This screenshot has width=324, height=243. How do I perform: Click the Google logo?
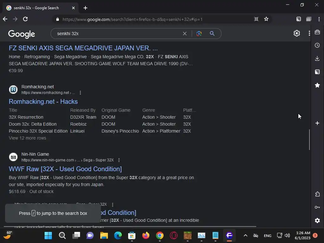pos(22,34)
